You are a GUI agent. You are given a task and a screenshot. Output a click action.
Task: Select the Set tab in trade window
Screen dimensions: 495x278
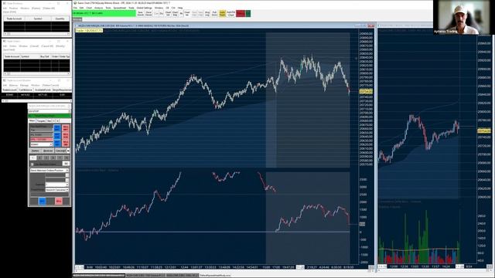(49, 120)
